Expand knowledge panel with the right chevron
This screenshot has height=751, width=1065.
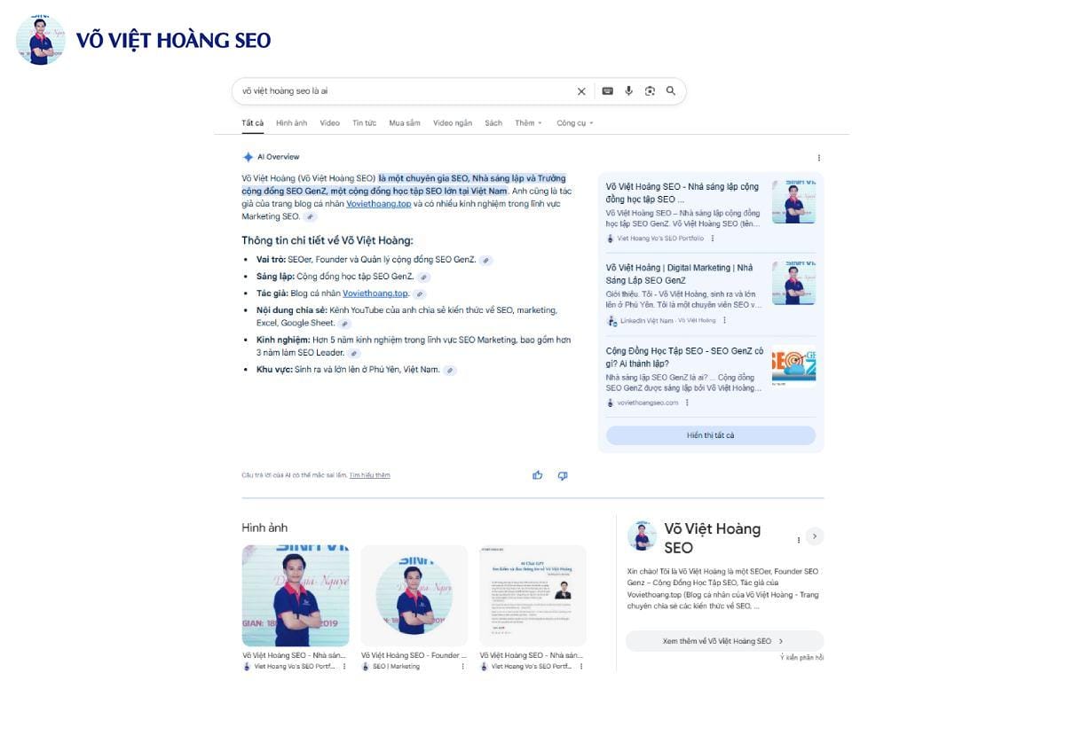pos(815,536)
